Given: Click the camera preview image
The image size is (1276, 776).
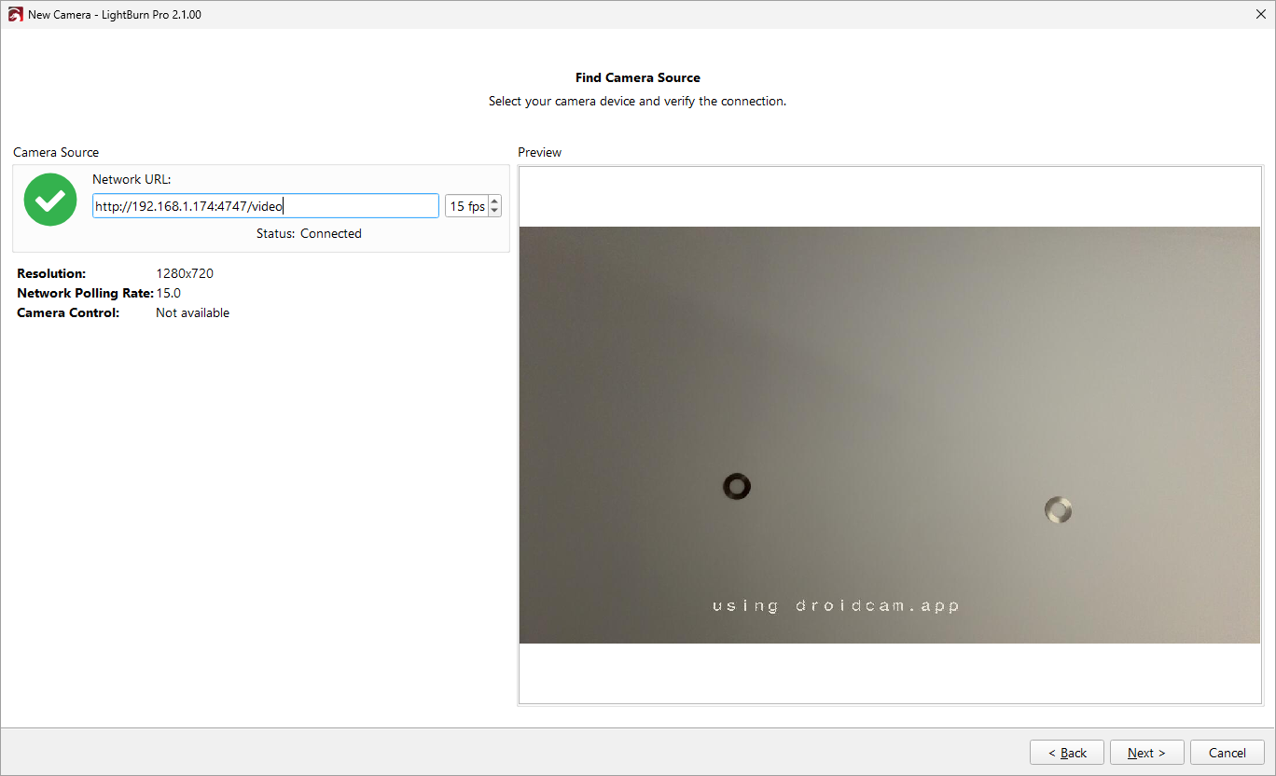Looking at the screenshot, I should [x=890, y=435].
